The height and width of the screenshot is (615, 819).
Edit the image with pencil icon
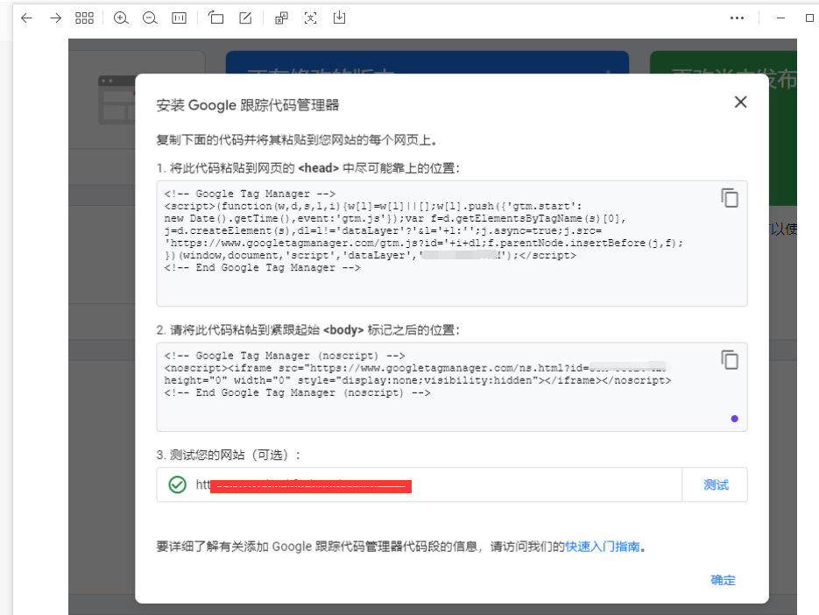tap(245, 18)
